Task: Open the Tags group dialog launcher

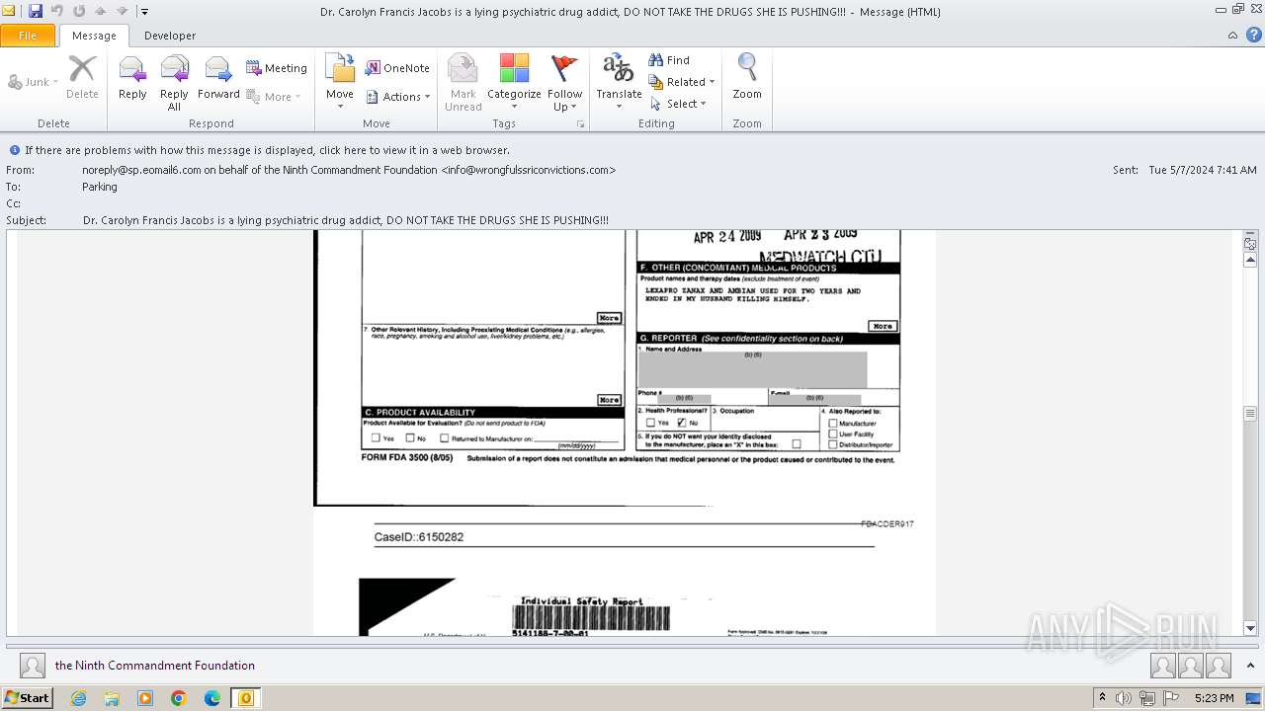Action: coord(580,124)
